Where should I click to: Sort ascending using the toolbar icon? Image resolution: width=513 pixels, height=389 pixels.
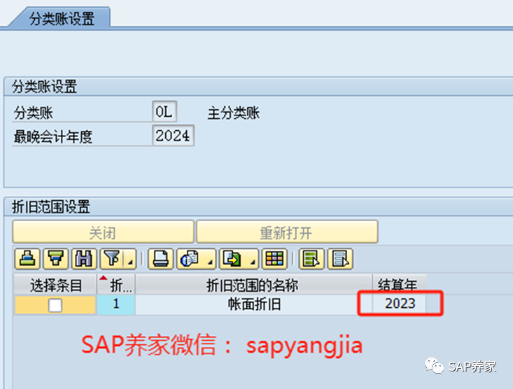pos(27,259)
